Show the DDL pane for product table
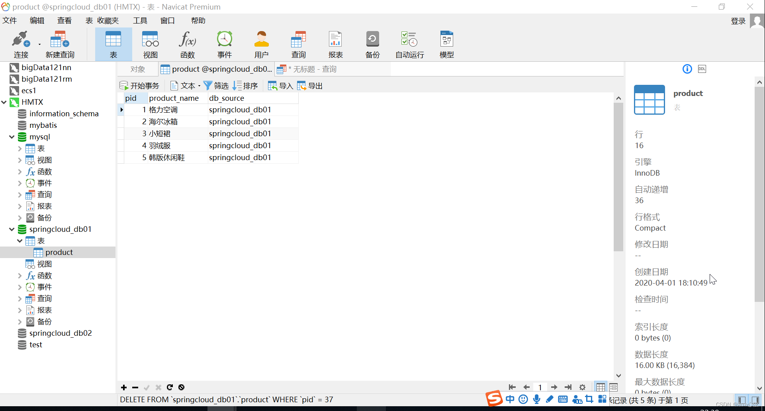 pos(702,68)
